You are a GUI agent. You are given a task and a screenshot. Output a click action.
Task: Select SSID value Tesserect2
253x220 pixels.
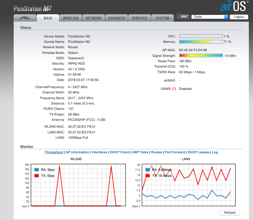point(76,58)
